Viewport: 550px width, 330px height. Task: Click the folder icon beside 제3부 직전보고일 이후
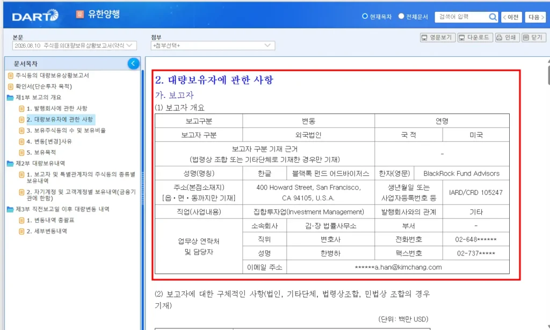[10, 209]
